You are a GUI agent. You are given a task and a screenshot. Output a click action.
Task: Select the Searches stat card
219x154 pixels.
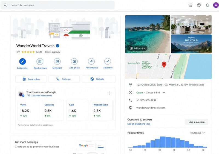coord(53,110)
